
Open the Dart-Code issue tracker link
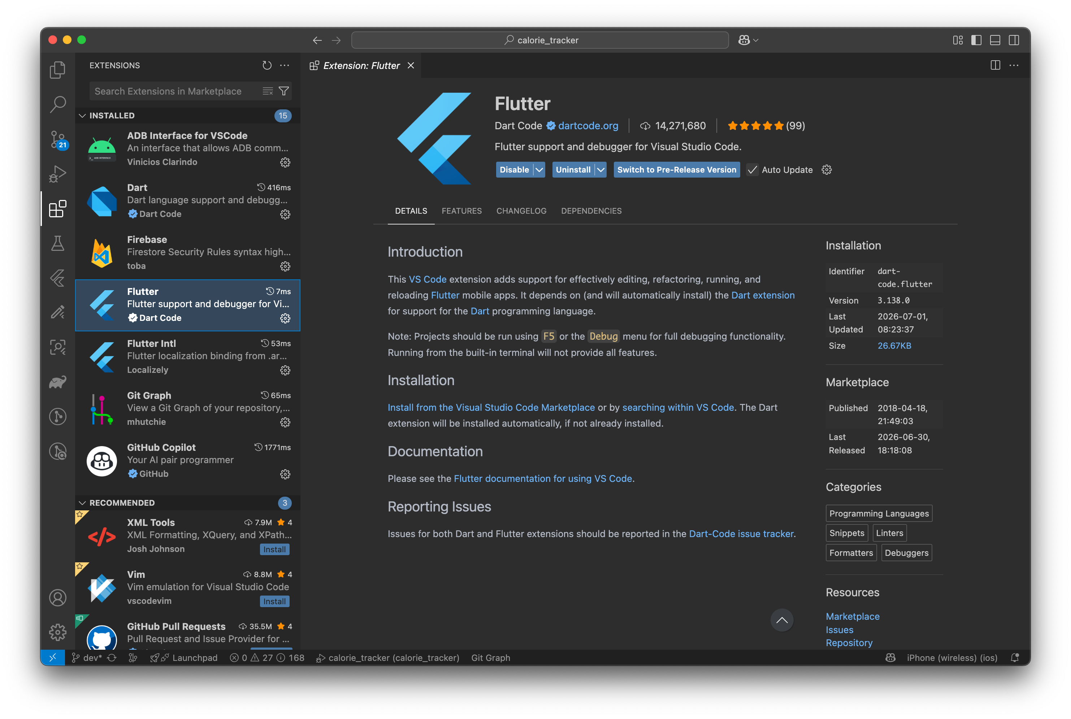coord(741,534)
